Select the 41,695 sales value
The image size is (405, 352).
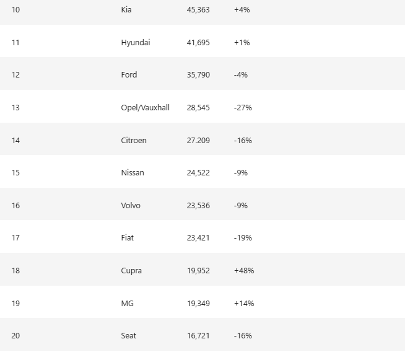click(198, 42)
